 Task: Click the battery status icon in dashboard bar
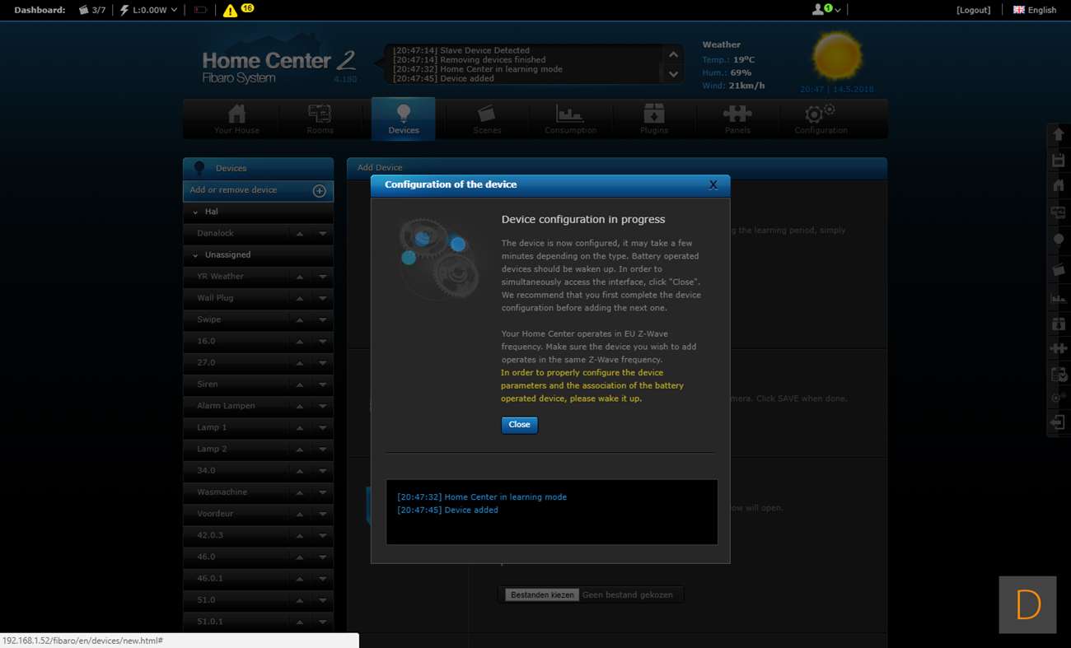[x=200, y=10]
